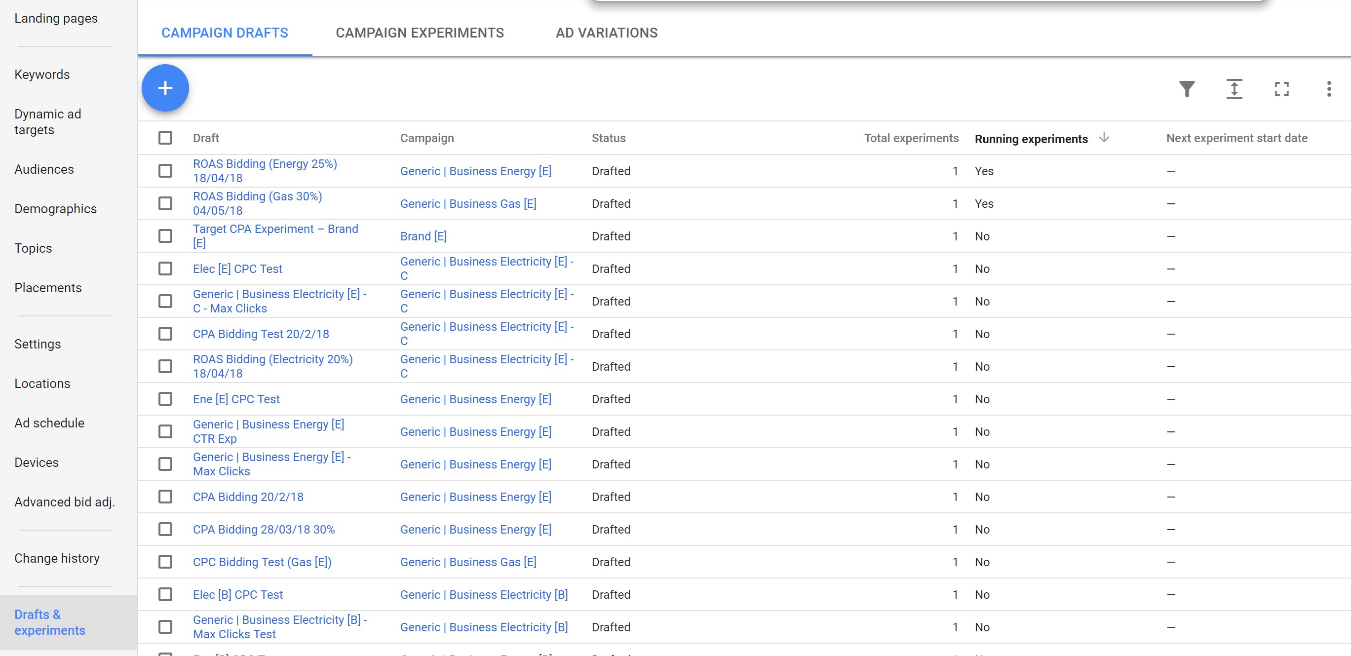Open ROAS Bidding (Electricity 20%) 18/04/18 draft
This screenshot has width=1351, height=656.
(272, 366)
